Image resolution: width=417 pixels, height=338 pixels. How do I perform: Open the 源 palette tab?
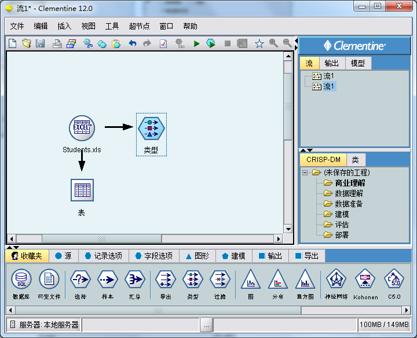pyautogui.click(x=63, y=256)
